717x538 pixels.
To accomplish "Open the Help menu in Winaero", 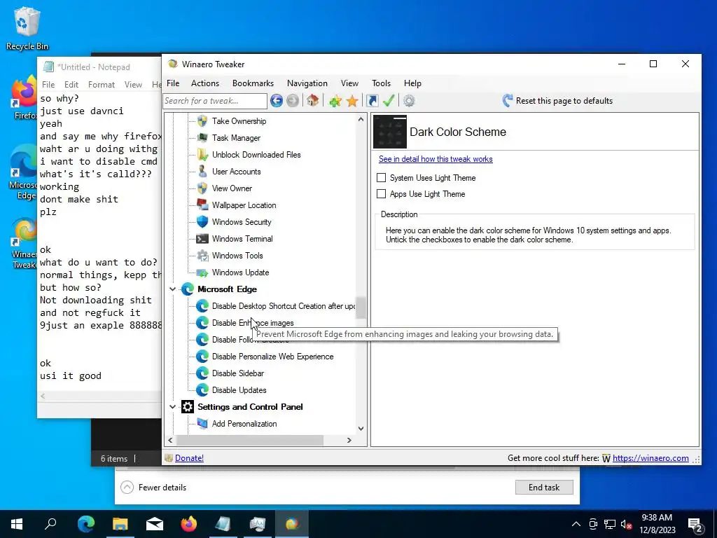I will [412, 83].
